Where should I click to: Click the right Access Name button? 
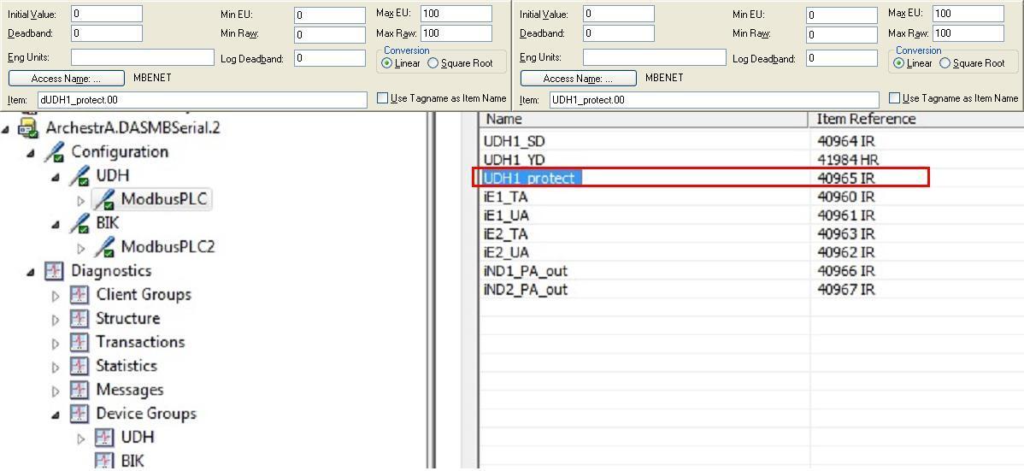[x=578, y=78]
